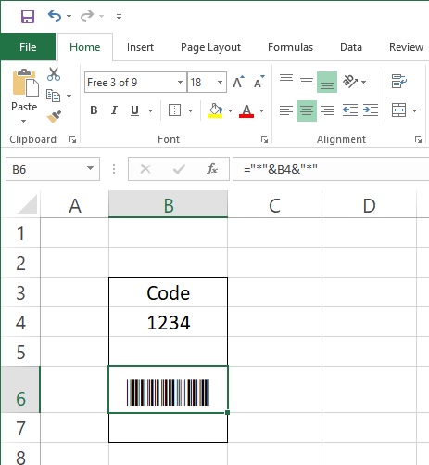Toggle underline formatting
Viewport: 429px width, 465px height.
point(134,110)
